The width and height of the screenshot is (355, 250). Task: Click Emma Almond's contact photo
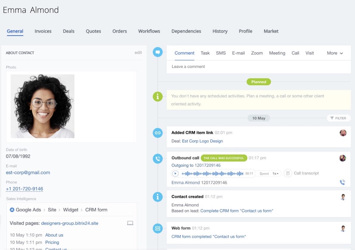pyautogui.click(x=43, y=106)
